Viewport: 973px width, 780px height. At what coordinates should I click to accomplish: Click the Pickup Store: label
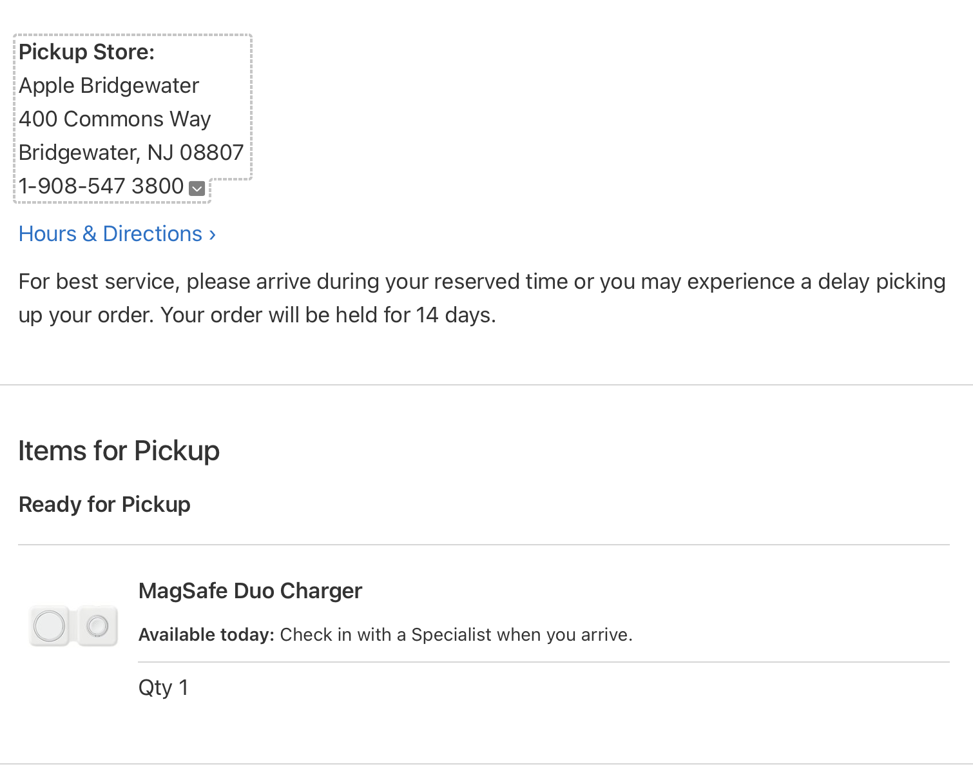coord(87,52)
